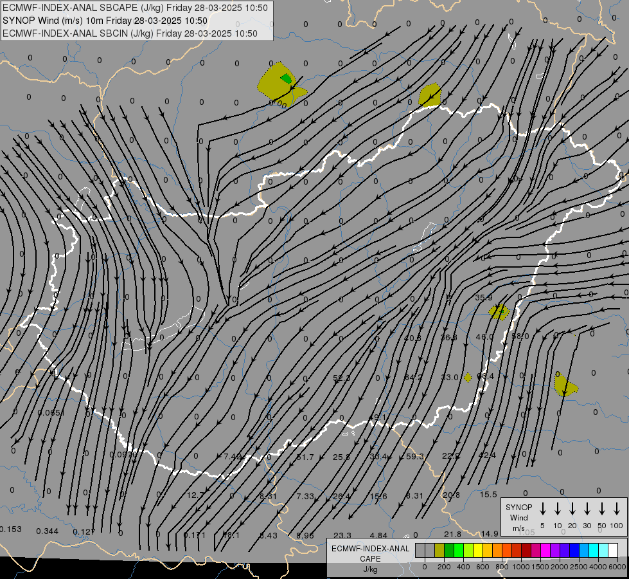Select the olive swatch in the CAPE color scale

point(439,551)
